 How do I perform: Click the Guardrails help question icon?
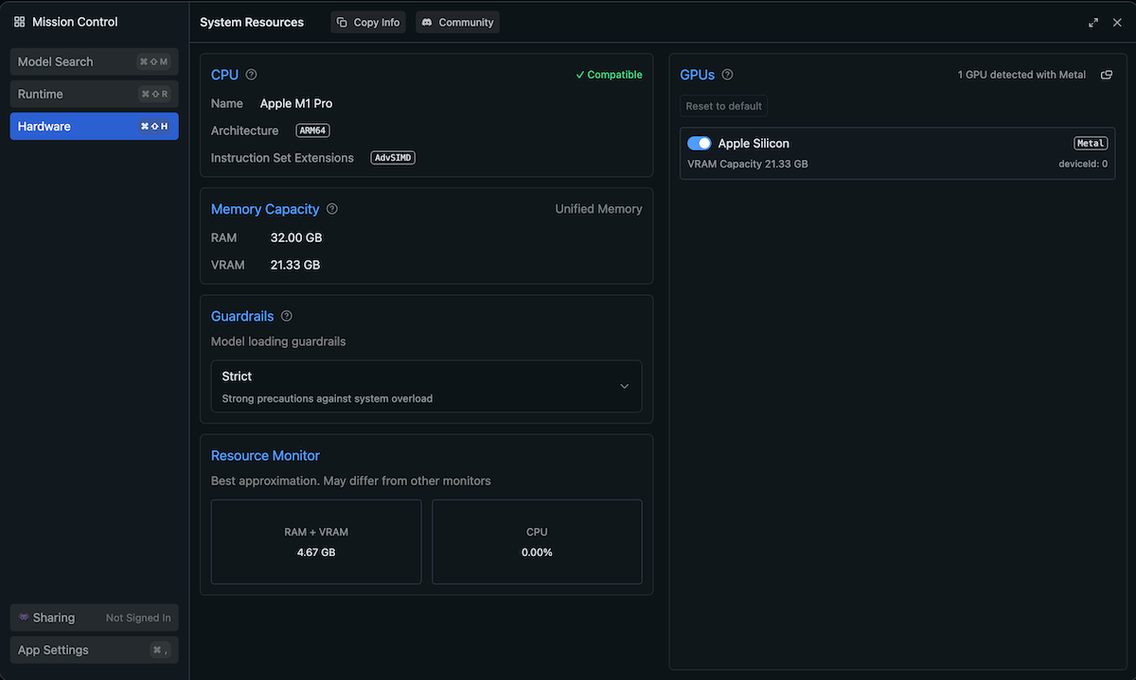pyautogui.click(x=287, y=317)
